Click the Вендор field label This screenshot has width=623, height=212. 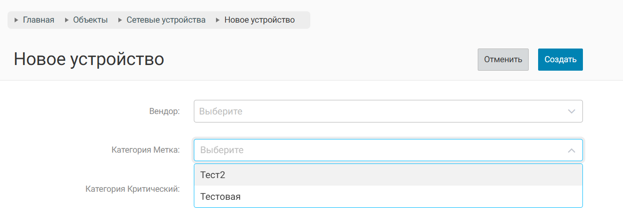point(165,112)
